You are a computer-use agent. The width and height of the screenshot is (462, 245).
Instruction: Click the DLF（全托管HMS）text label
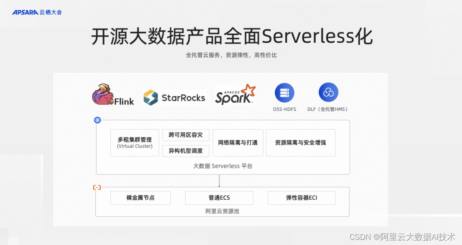tap(328, 109)
